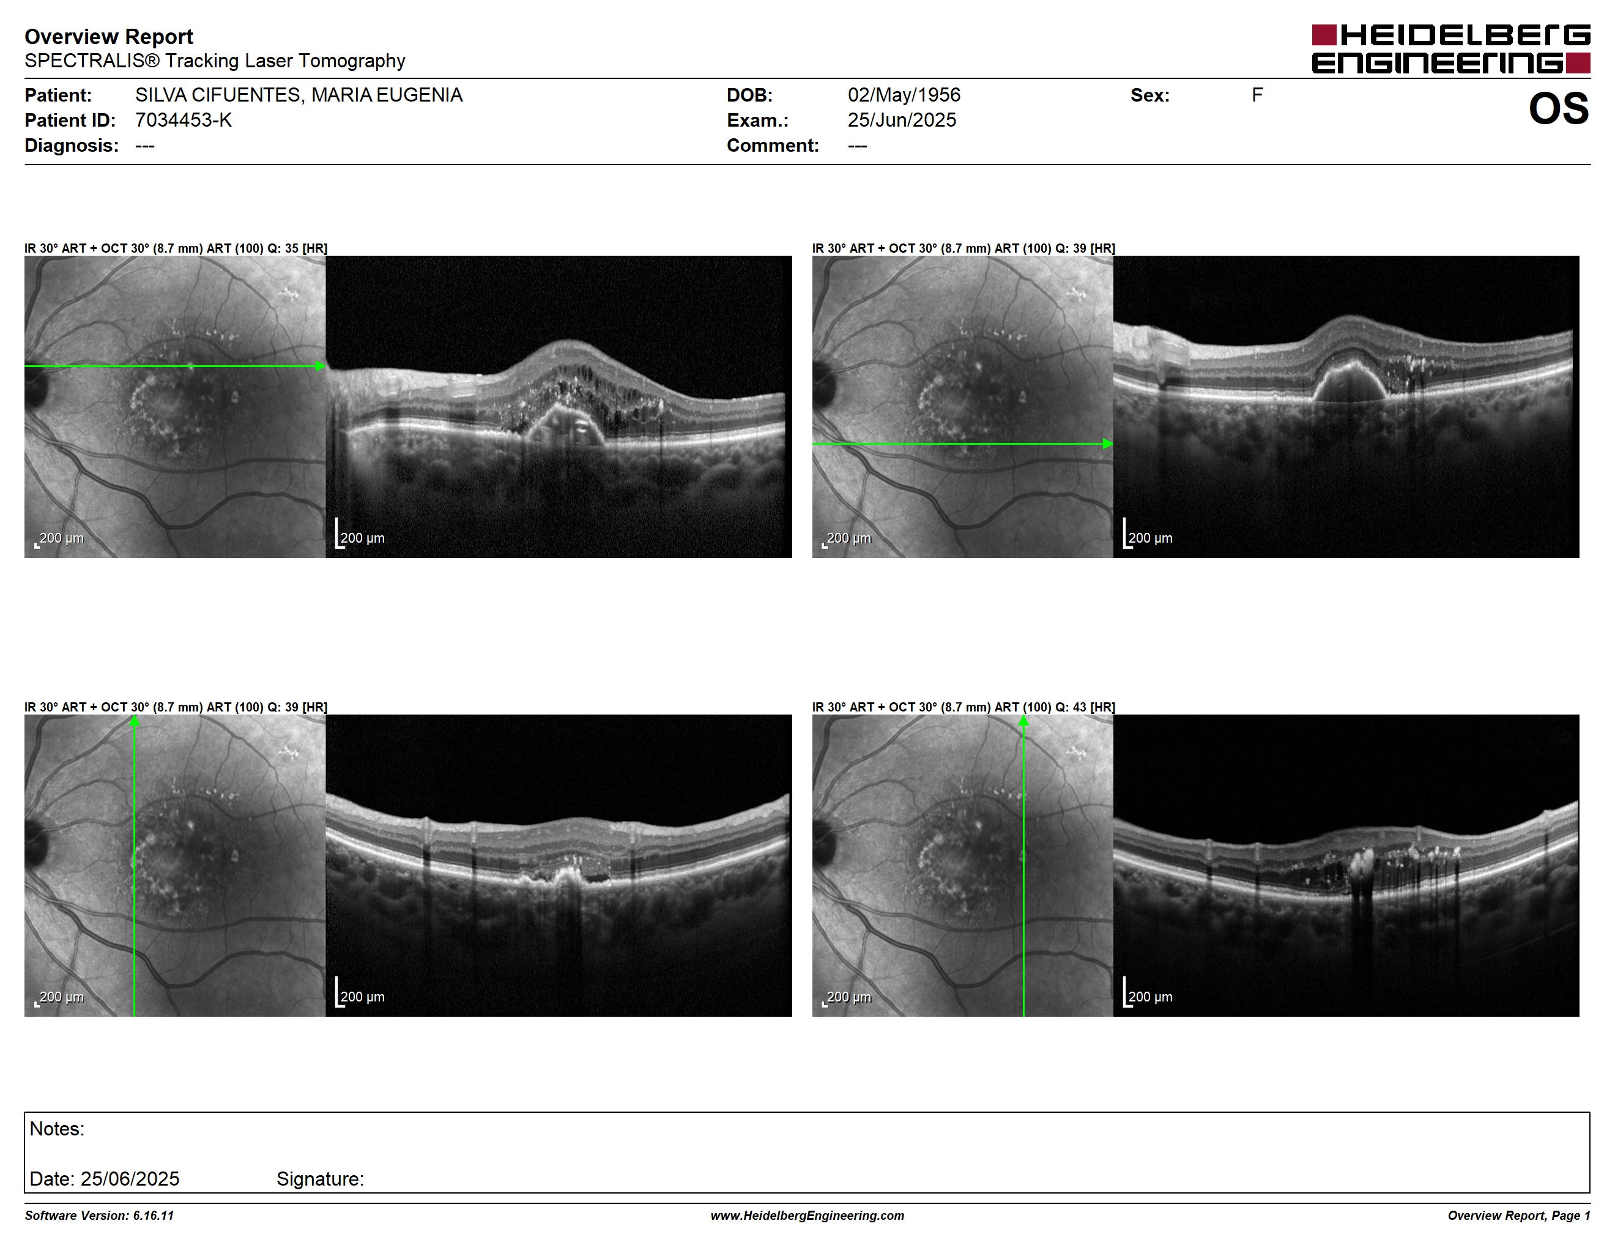
Task: Click the OS eye laterality label
Action: point(1559,109)
